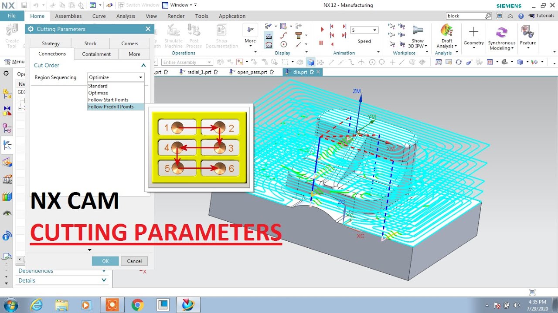Collapse the Cut Order section
Viewport: 558px width, 313px height.
pyautogui.click(x=143, y=65)
